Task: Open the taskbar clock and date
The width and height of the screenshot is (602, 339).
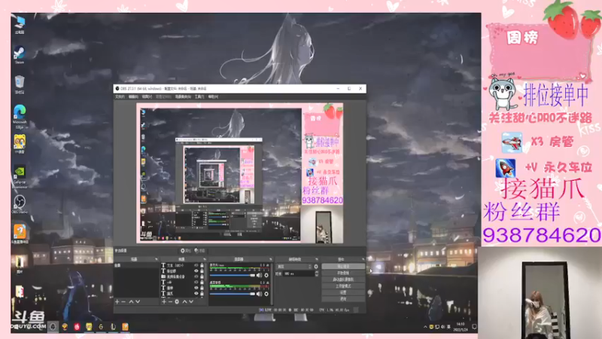Action: point(461,327)
